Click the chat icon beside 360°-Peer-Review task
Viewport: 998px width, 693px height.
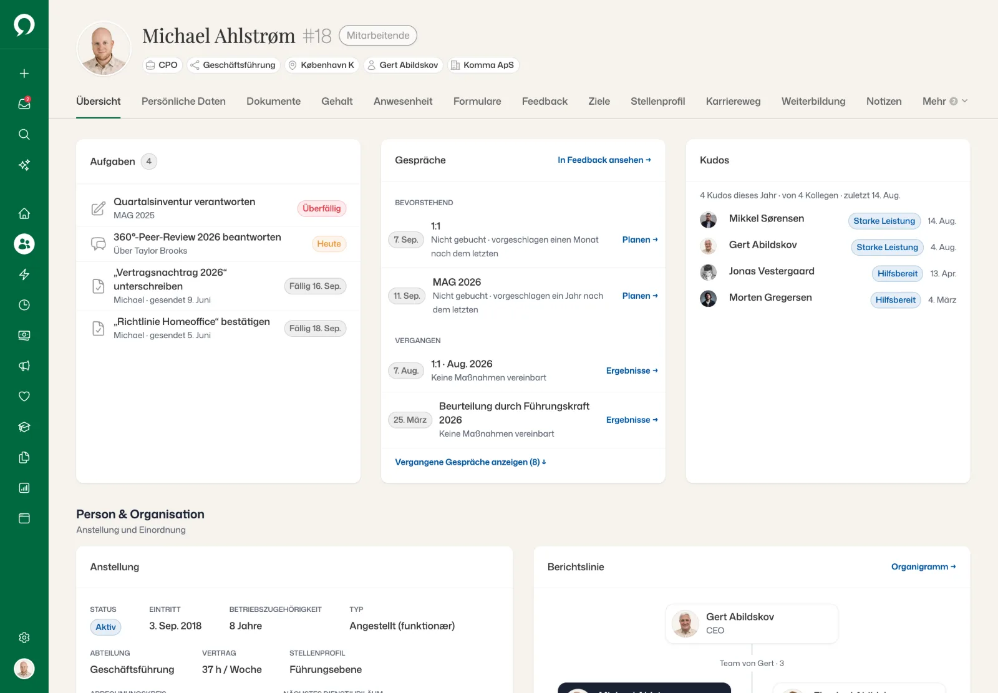pyautogui.click(x=99, y=244)
